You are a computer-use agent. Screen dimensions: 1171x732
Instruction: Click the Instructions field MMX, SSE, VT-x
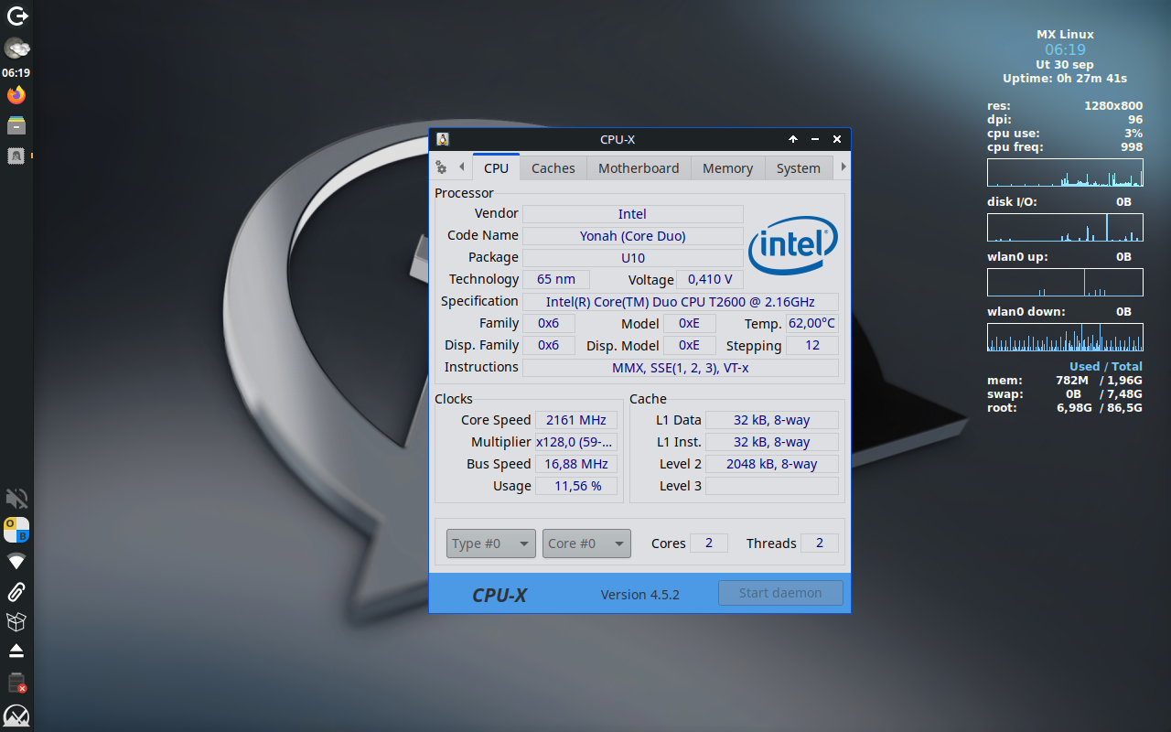point(680,368)
